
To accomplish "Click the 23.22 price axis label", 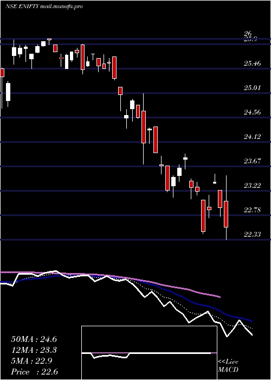I will point(252,186).
